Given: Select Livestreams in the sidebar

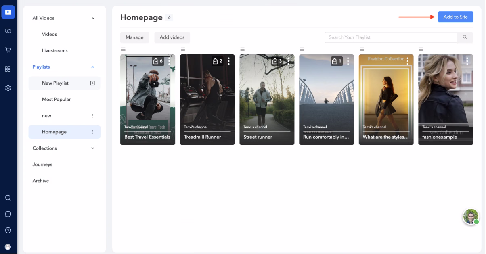Looking at the screenshot, I should point(55,51).
